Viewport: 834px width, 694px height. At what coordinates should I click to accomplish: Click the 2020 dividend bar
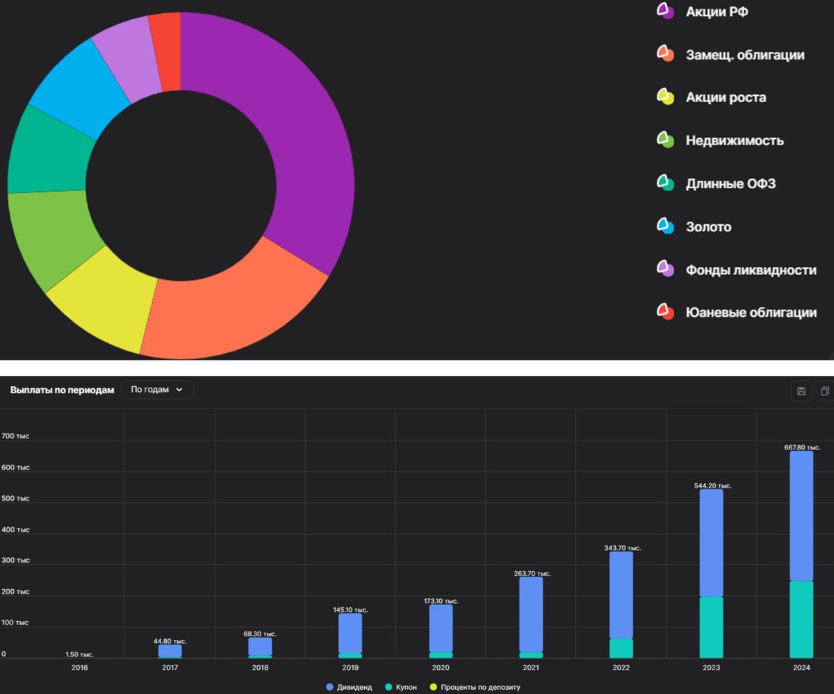(x=441, y=628)
